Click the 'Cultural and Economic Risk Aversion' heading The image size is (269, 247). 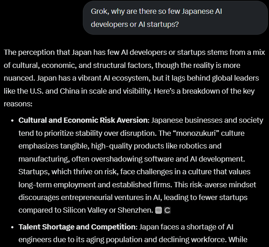tap(83, 120)
